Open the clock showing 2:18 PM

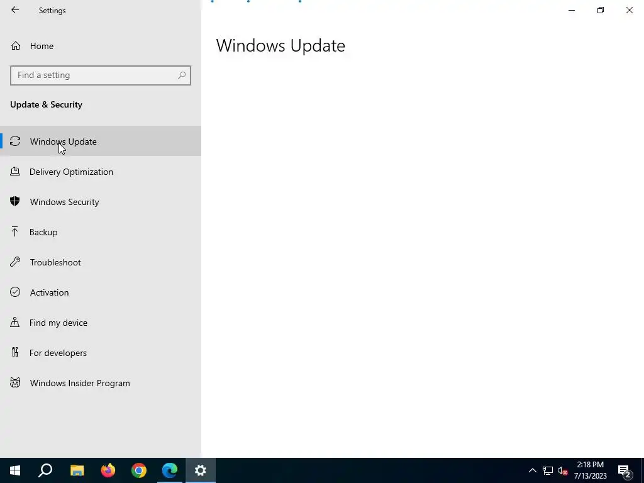(590, 470)
